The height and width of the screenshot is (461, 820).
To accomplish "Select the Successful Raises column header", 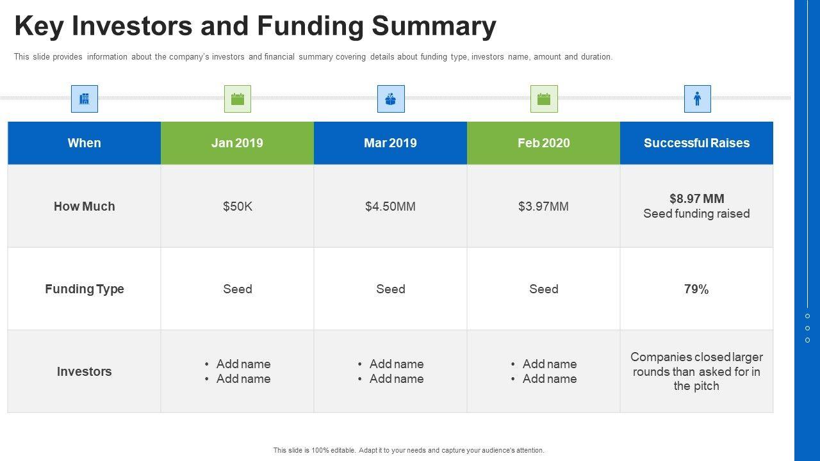I will (696, 143).
